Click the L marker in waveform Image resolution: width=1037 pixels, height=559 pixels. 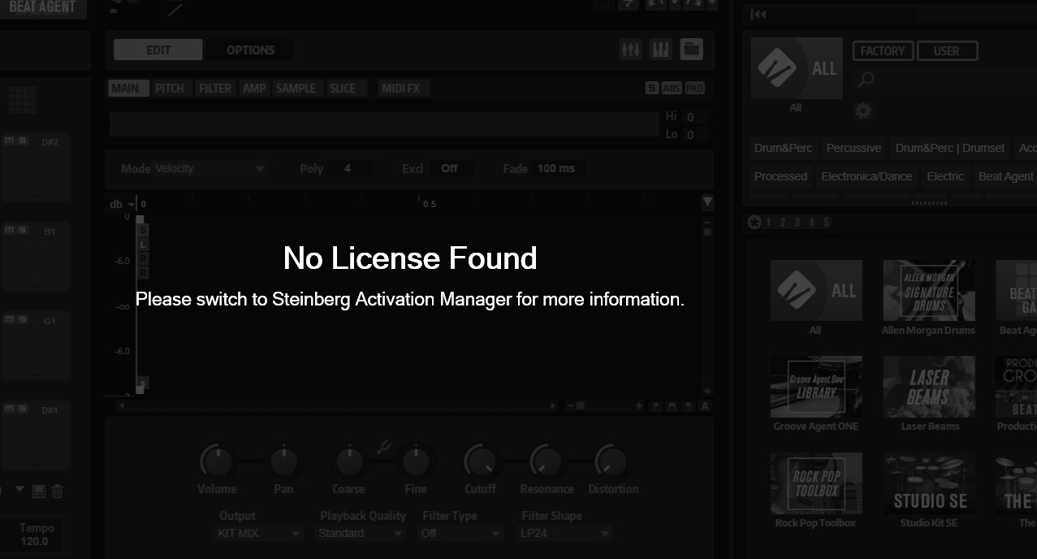[144, 245]
